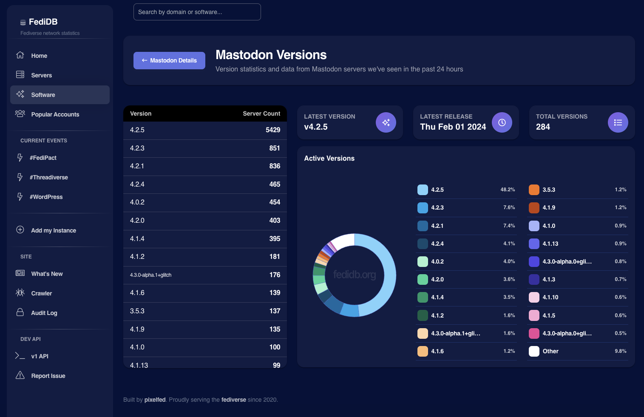Click the What's New newspaper icon
The width and height of the screenshot is (644, 417).
point(20,273)
